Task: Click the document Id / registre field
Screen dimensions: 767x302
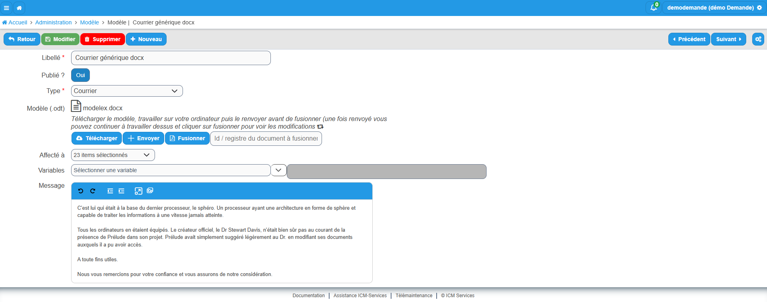Action: (x=266, y=139)
